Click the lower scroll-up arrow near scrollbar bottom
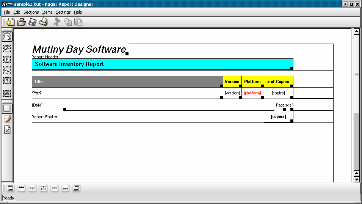The width and height of the screenshot is (362, 204). [357, 174]
